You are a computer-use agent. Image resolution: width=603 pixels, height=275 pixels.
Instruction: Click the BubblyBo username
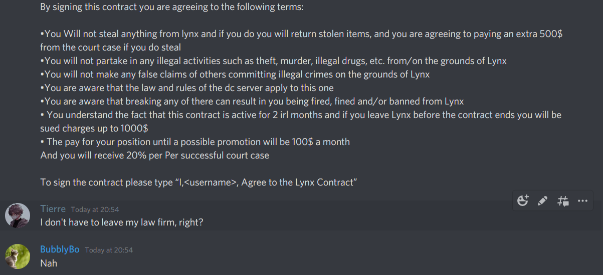point(60,249)
